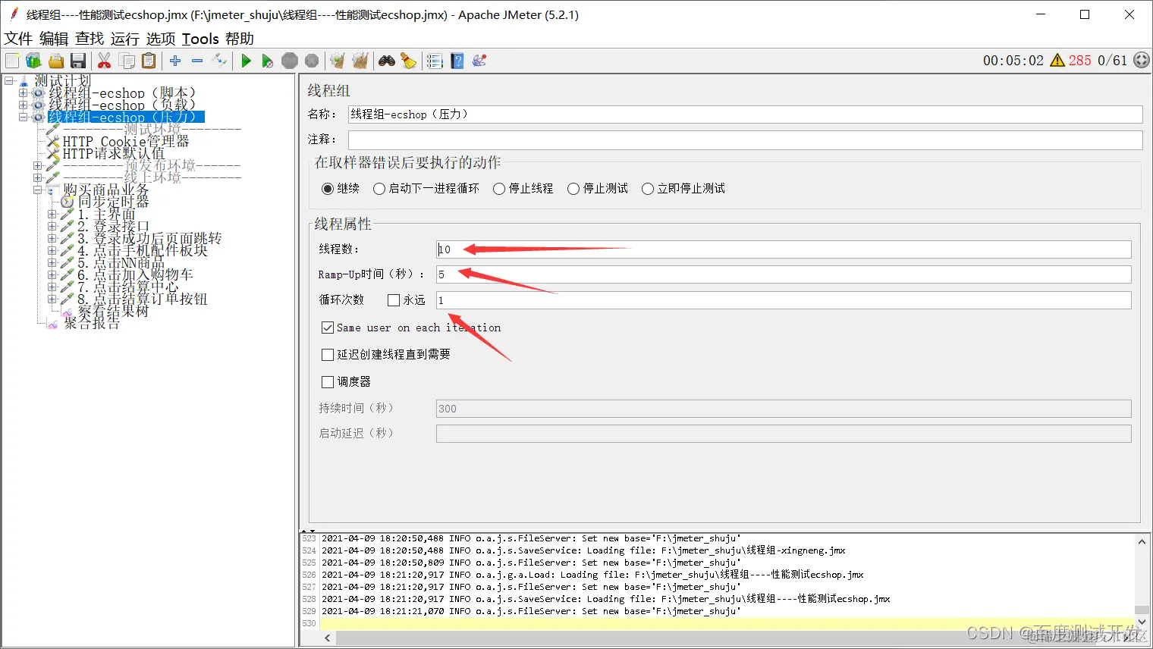Open the 运行 menu
The height and width of the screenshot is (649, 1153).
125,39
